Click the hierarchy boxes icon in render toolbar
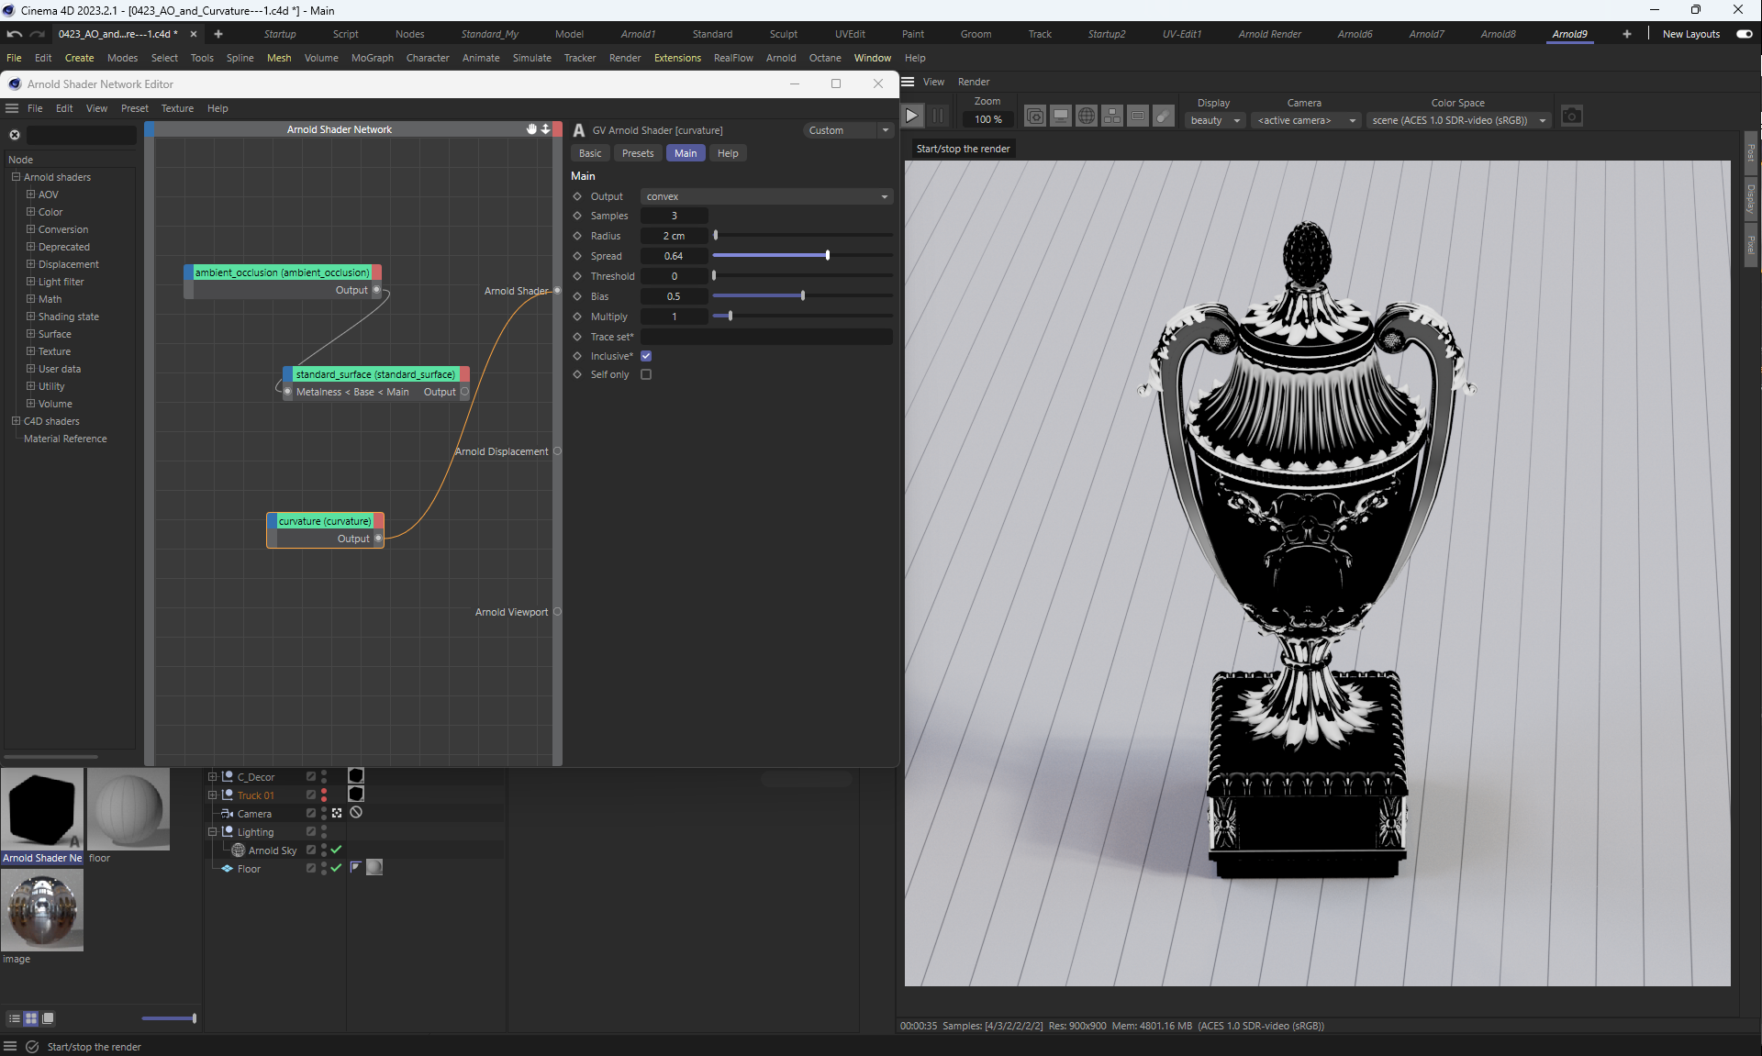Viewport: 1762px width, 1056px height. 1111,117
